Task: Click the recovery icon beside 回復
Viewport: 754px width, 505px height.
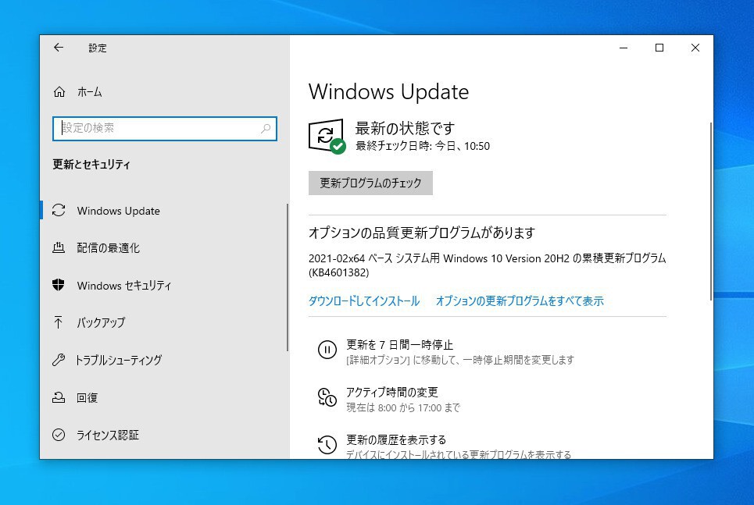Action: [59, 397]
